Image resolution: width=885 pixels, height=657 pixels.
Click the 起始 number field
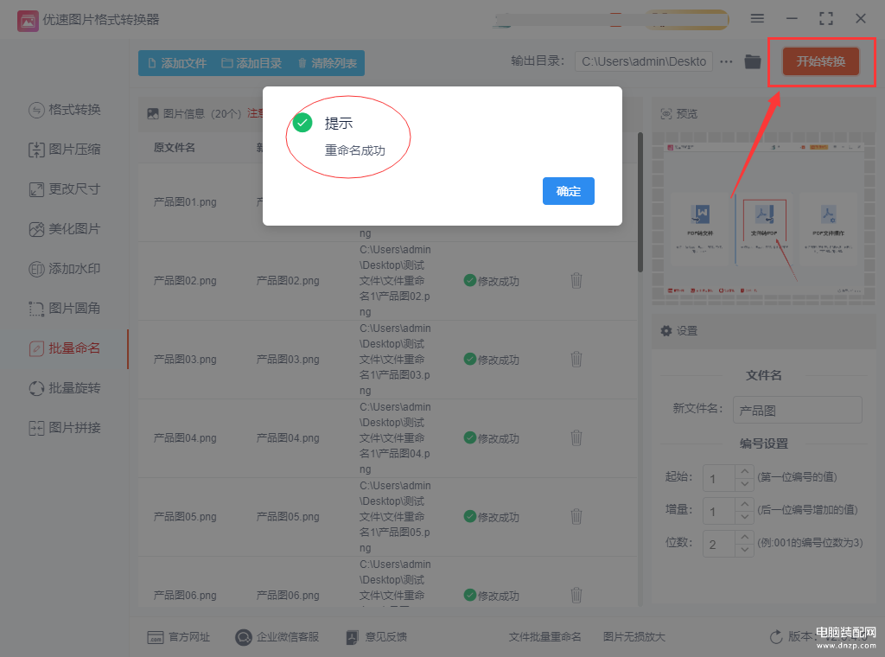pos(718,478)
